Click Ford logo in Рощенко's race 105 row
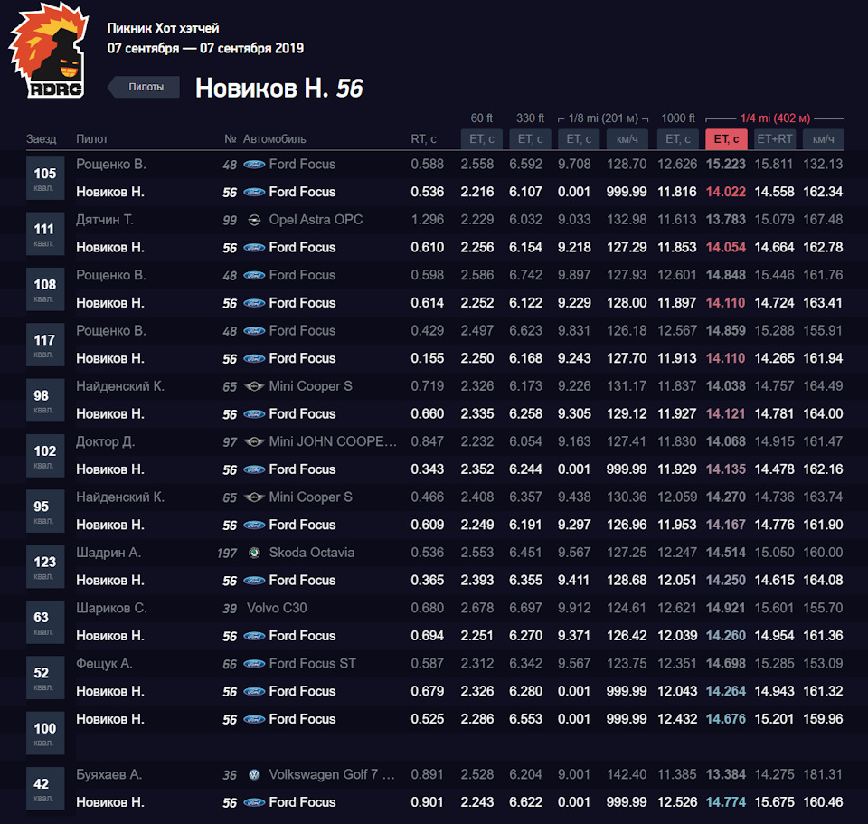868x824 pixels. (x=254, y=165)
